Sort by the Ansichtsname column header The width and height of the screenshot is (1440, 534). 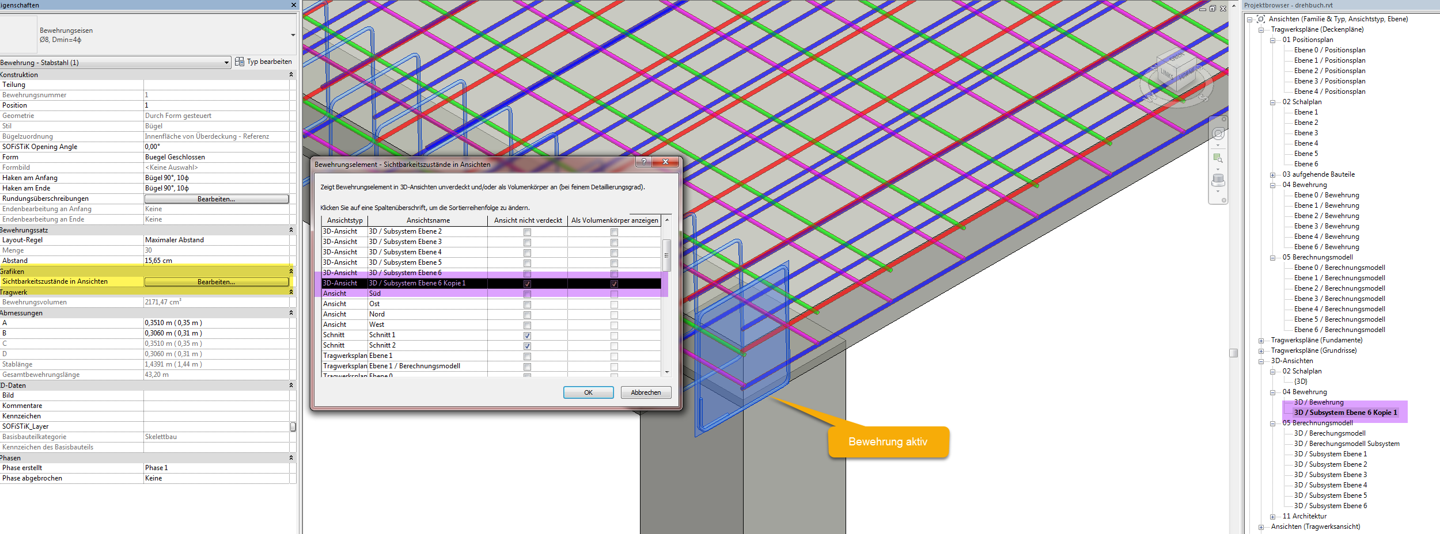point(428,220)
